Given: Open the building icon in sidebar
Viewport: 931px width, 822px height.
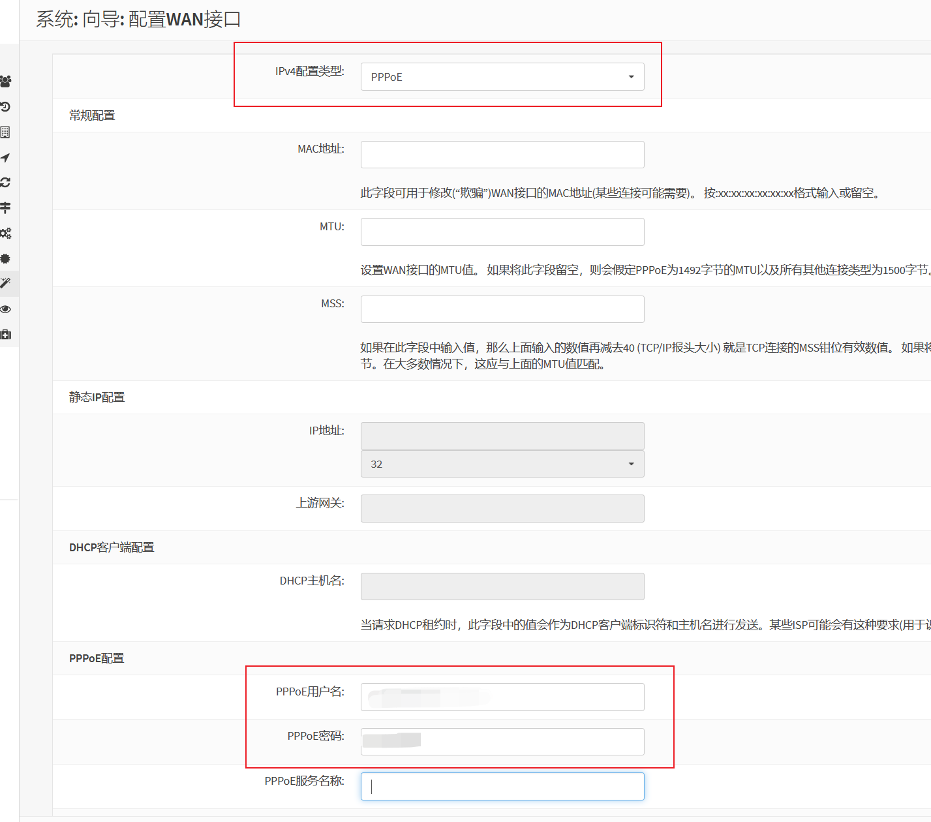Looking at the screenshot, I should (5, 132).
